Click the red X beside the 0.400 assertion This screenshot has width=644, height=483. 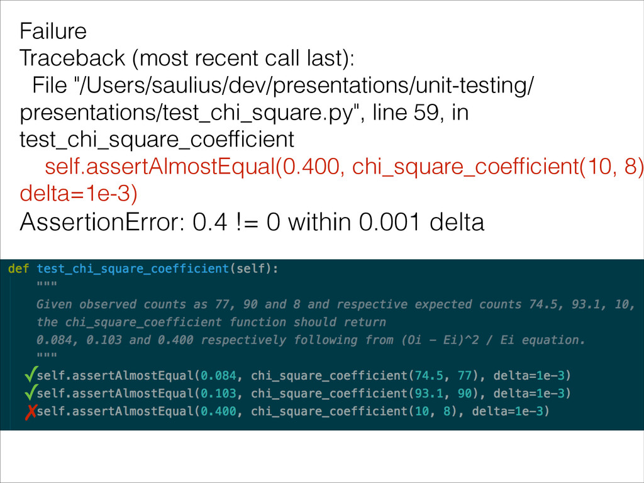tap(31, 412)
